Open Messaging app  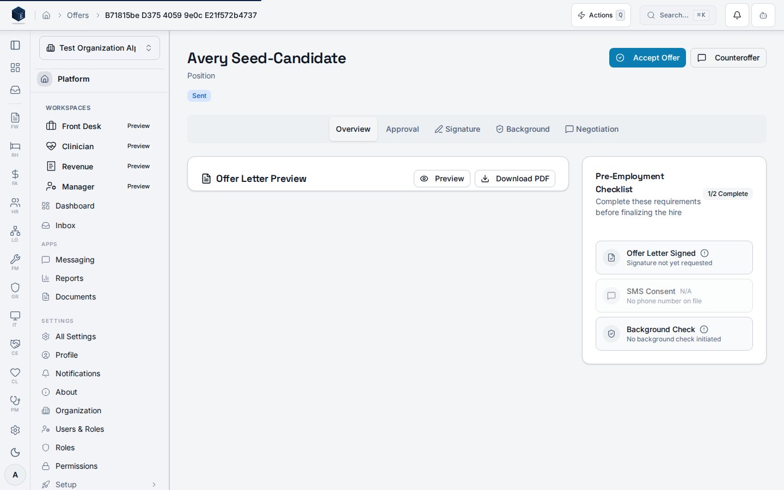(x=99, y=260)
